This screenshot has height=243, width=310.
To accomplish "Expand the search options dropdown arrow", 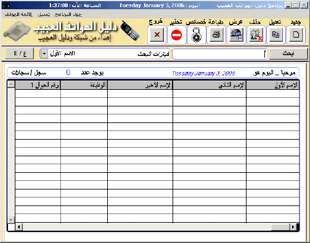I will coord(44,54).
